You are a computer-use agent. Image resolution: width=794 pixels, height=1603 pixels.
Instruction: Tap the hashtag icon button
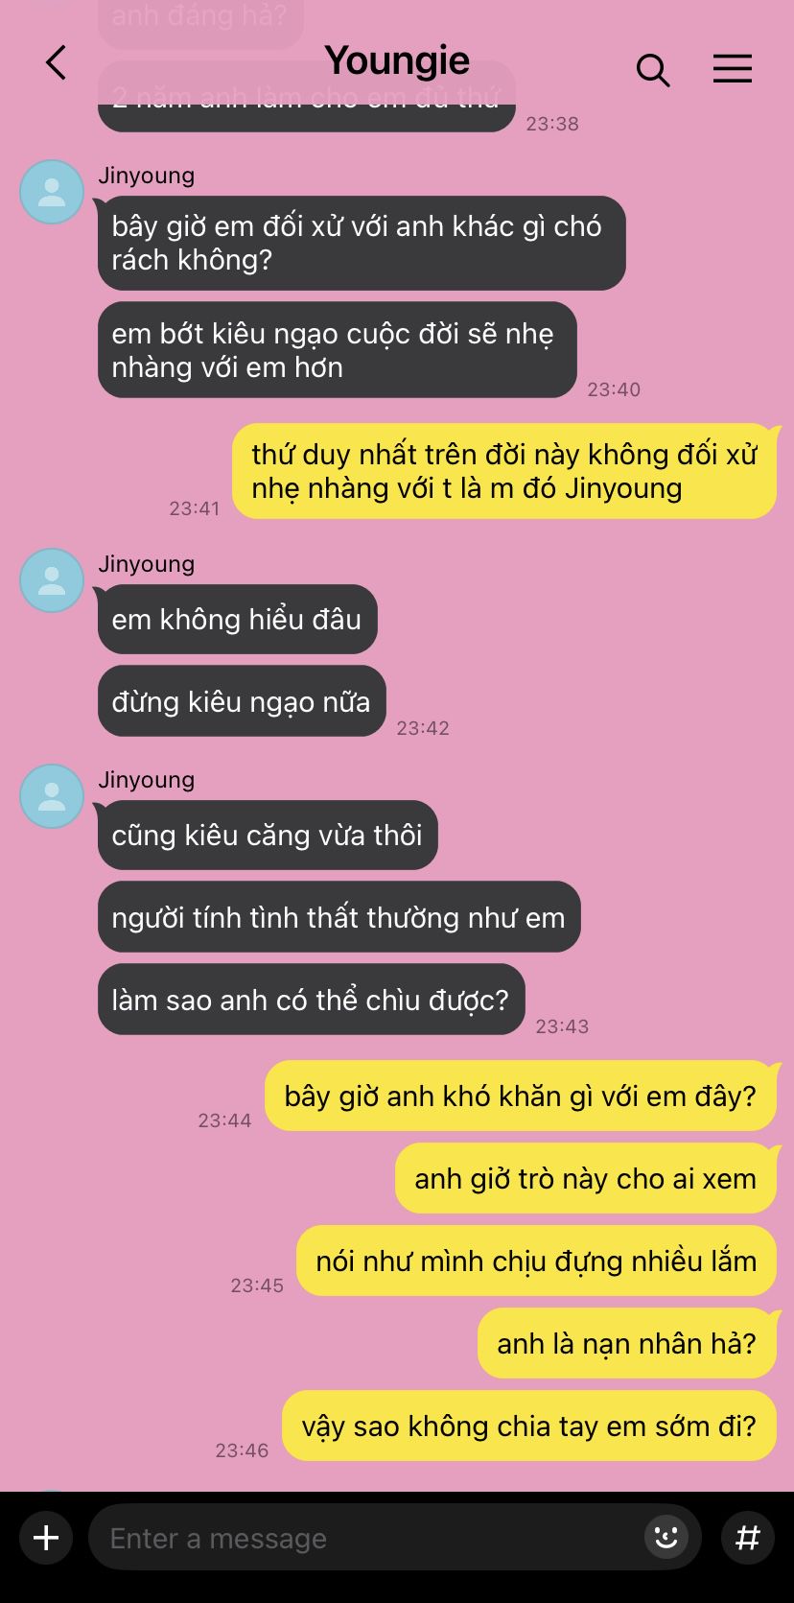coord(748,1538)
